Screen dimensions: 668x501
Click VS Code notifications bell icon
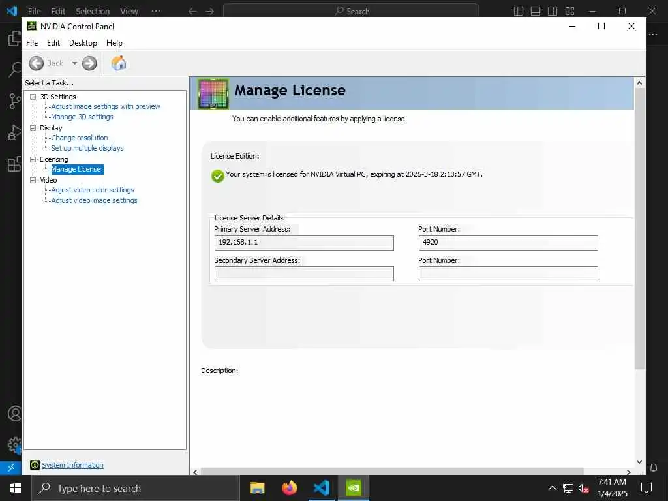[x=654, y=467]
